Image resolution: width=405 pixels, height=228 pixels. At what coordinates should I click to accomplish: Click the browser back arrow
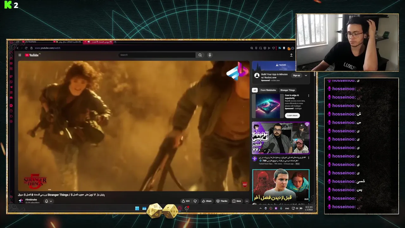17,48
